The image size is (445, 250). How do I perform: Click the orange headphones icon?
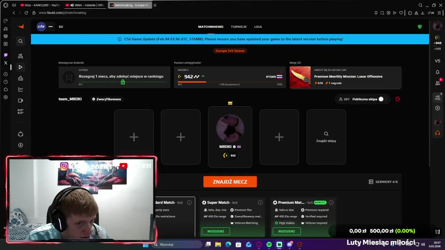point(437,133)
